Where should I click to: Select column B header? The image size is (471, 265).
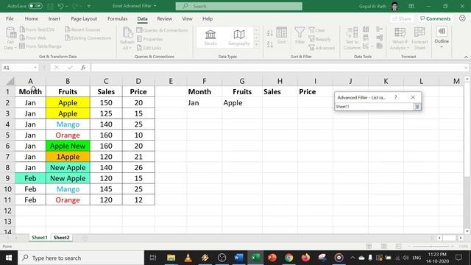tap(68, 81)
